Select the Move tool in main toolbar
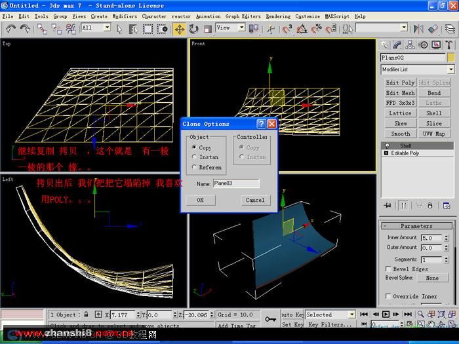459x344 pixels. click(180, 29)
